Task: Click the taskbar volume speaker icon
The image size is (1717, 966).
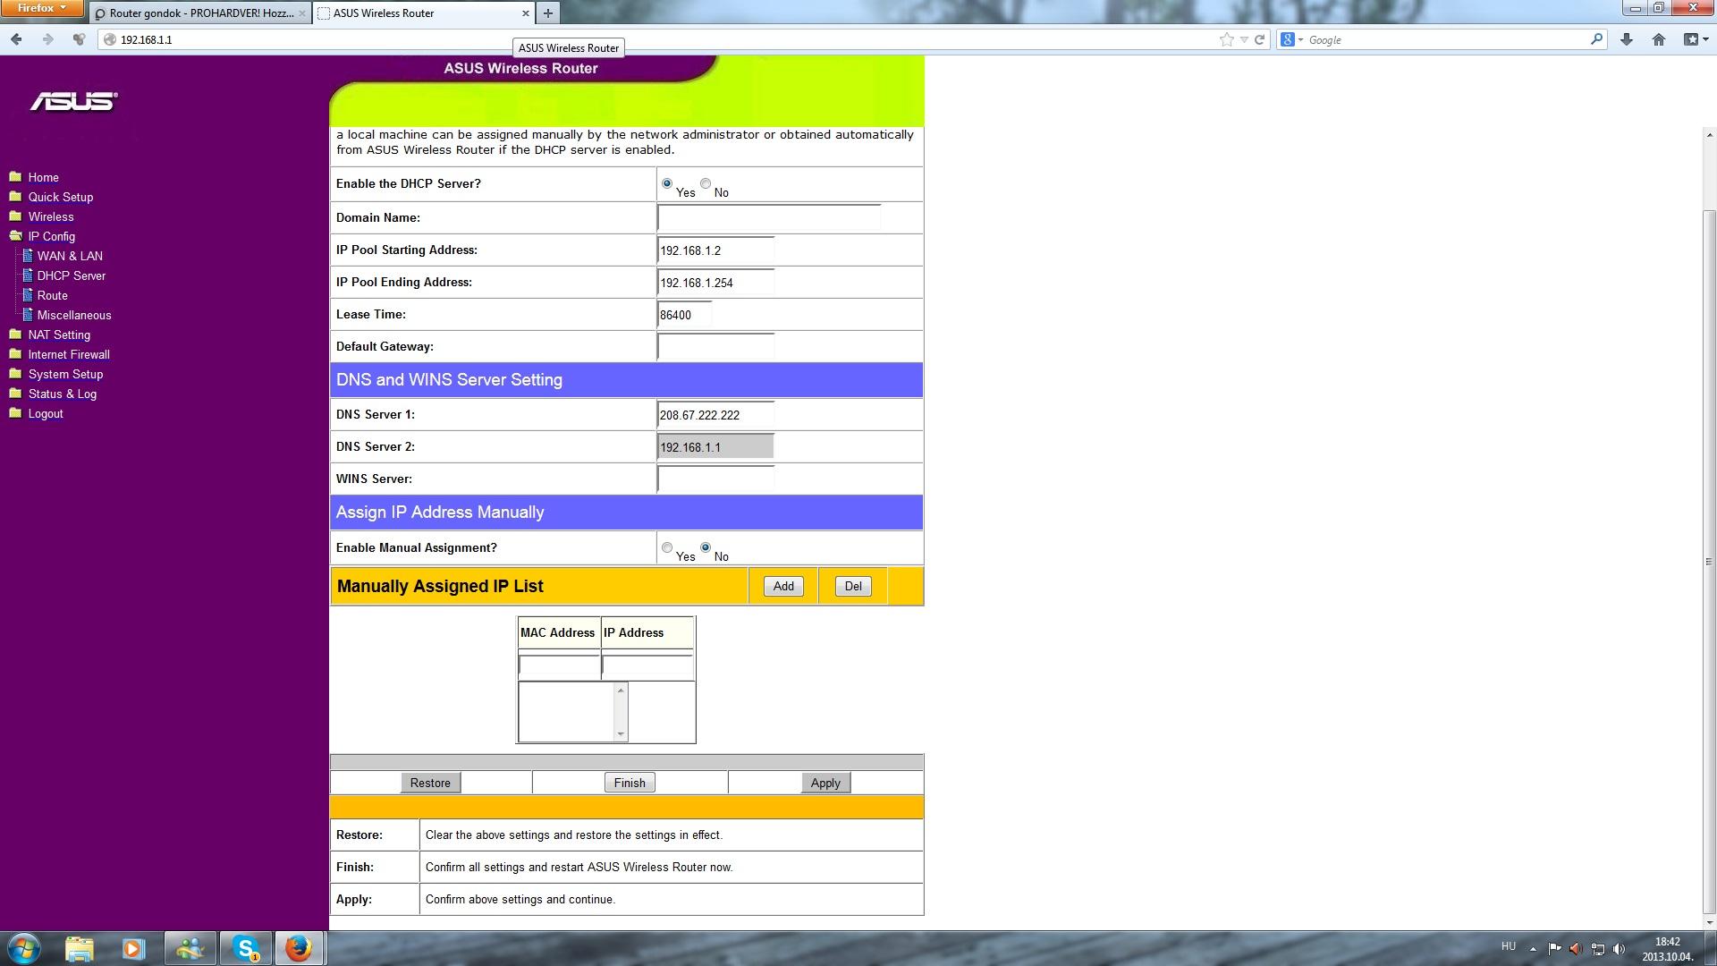Action: pos(1620,948)
